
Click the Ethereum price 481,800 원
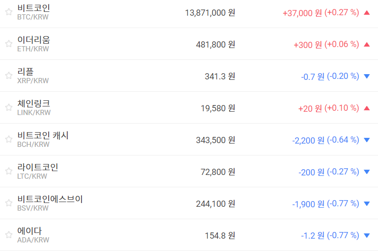click(215, 45)
